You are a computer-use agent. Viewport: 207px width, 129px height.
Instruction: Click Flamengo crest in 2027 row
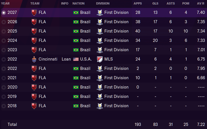34,13
